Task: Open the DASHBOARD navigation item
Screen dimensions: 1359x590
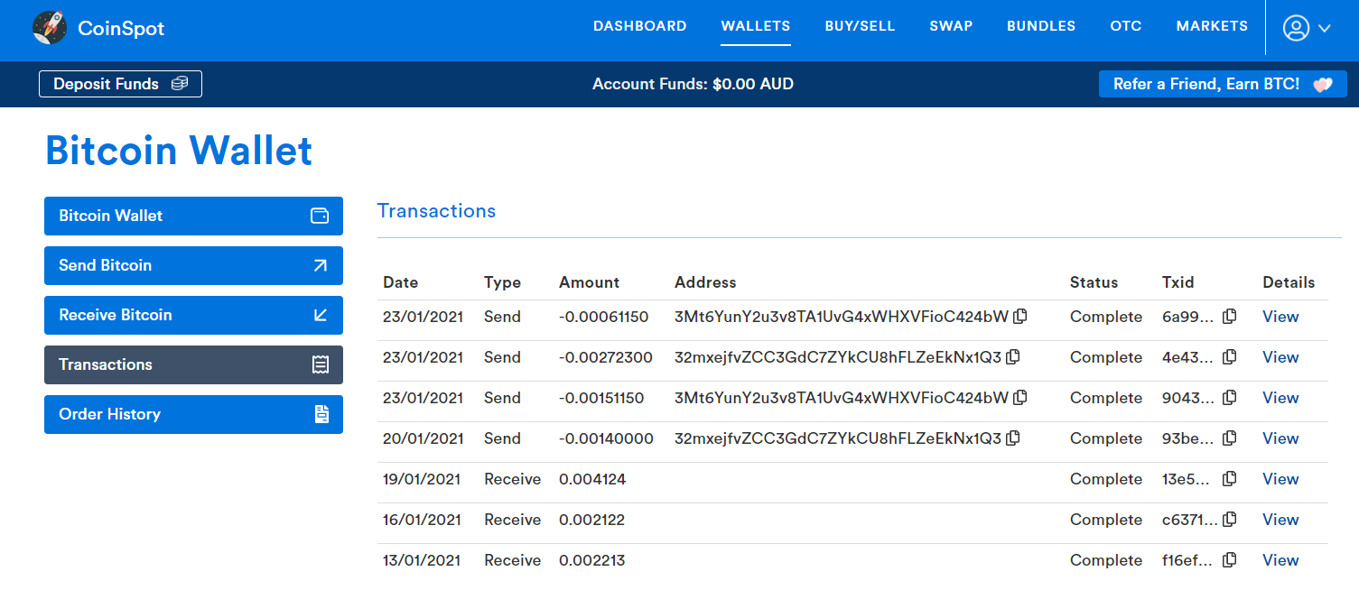Action: tap(640, 26)
